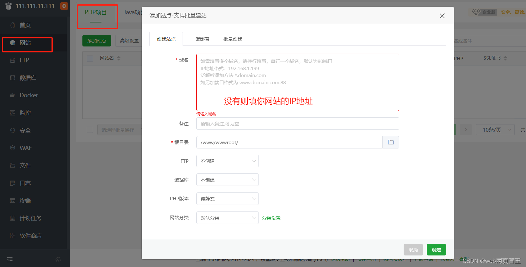Open the 分类设置 link
Image resolution: width=526 pixels, height=267 pixels.
click(x=271, y=218)
